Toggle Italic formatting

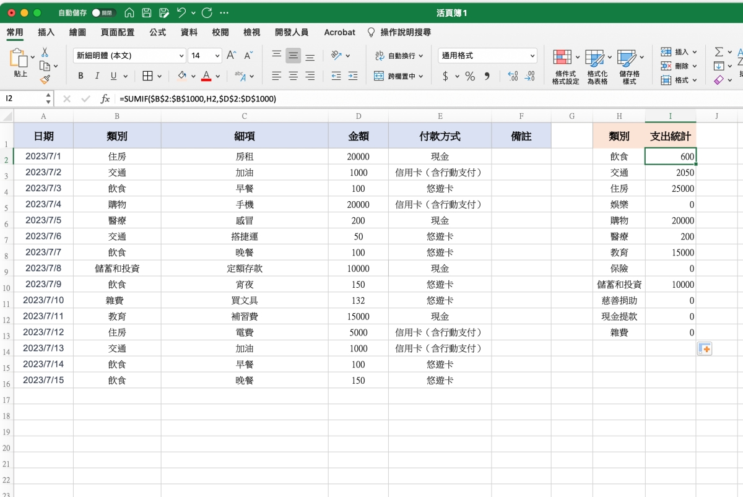tap(97, 76)
